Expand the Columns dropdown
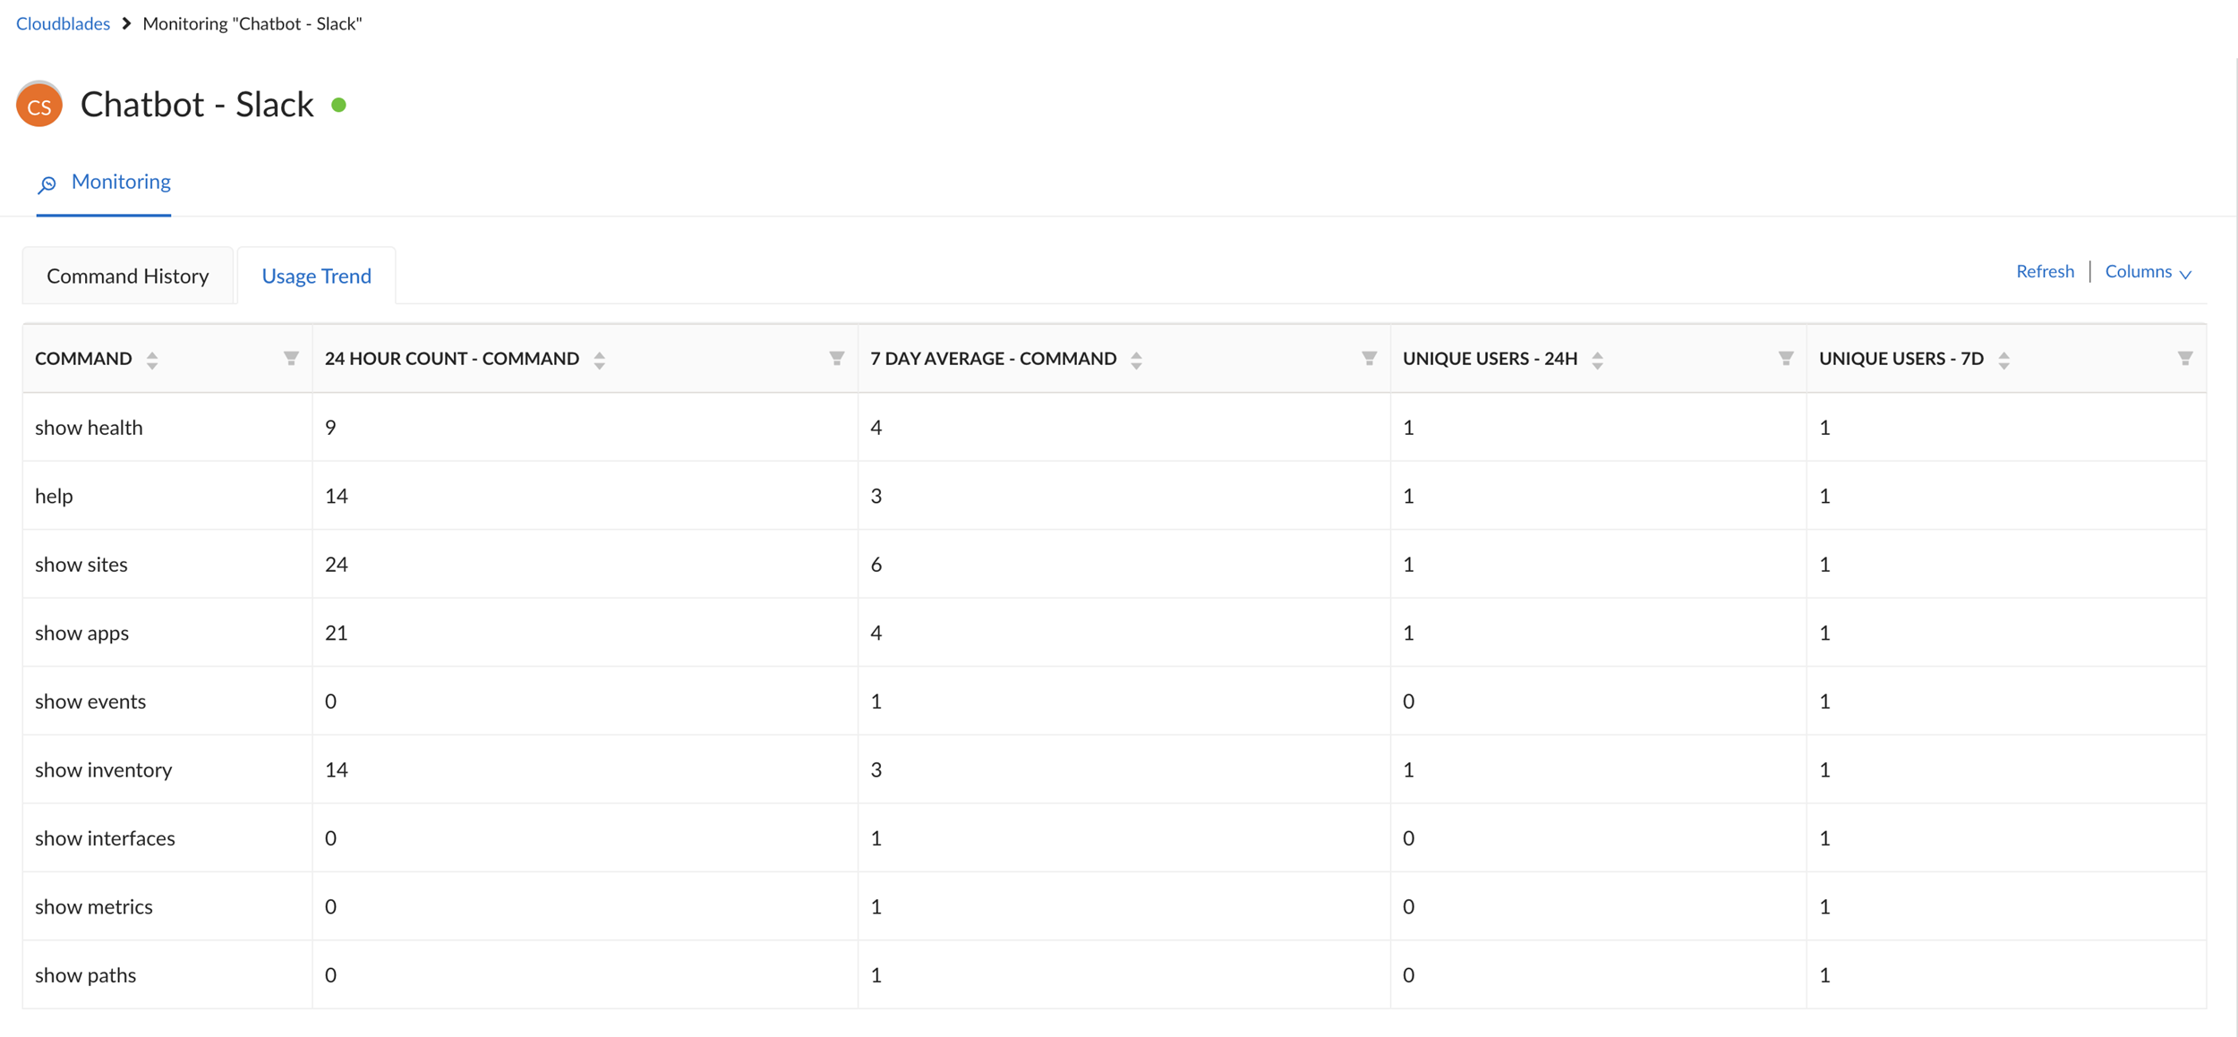The width and height of the screenshot is (2238, 1037). click(2148, 272)
